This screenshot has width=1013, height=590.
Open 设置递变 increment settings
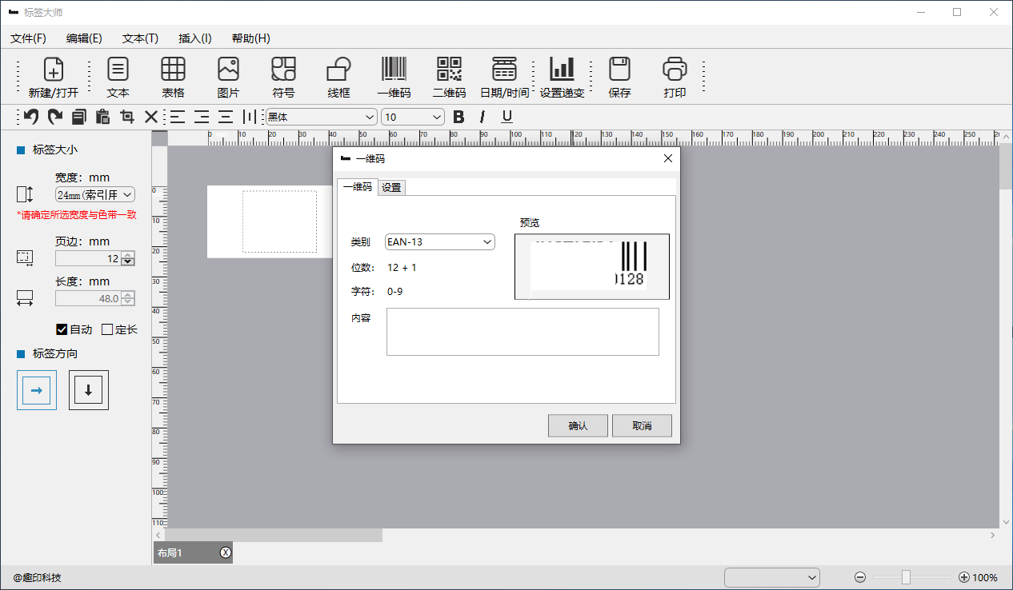(562, 78)
